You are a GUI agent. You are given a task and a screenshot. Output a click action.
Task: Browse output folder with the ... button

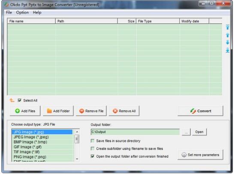tap(186, 132)
